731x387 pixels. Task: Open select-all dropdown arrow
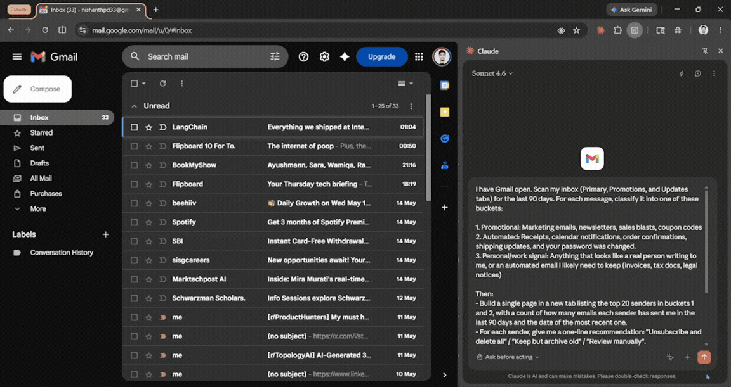143,83
